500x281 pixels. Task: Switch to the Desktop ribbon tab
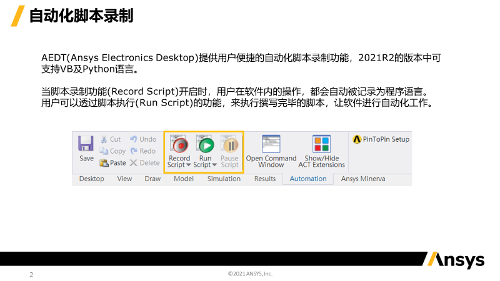click(x=91, y=179)
